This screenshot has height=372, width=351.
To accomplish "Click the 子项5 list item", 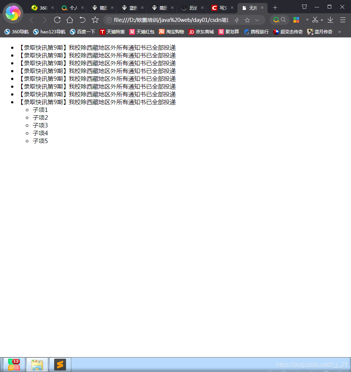I will [40, 141].
